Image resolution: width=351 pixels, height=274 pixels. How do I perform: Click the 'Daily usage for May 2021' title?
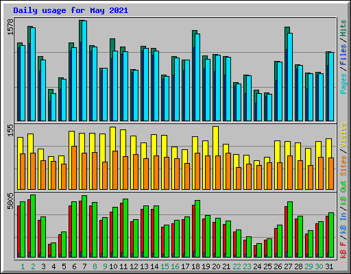71,10
